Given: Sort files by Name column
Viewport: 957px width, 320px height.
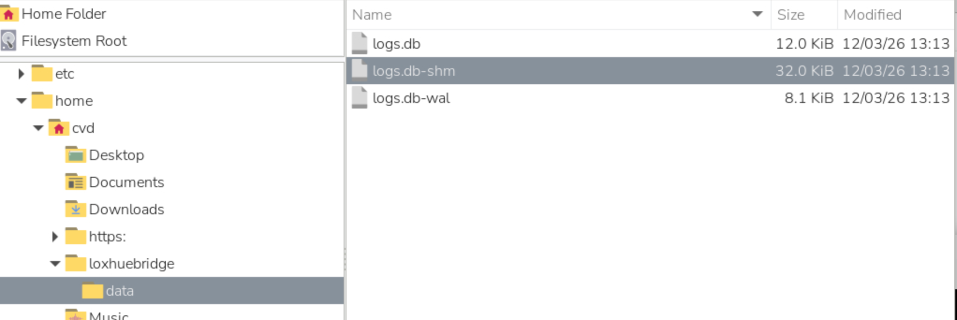Looking at the screenshot, I should pyautogui.click(x=372, y=15).
